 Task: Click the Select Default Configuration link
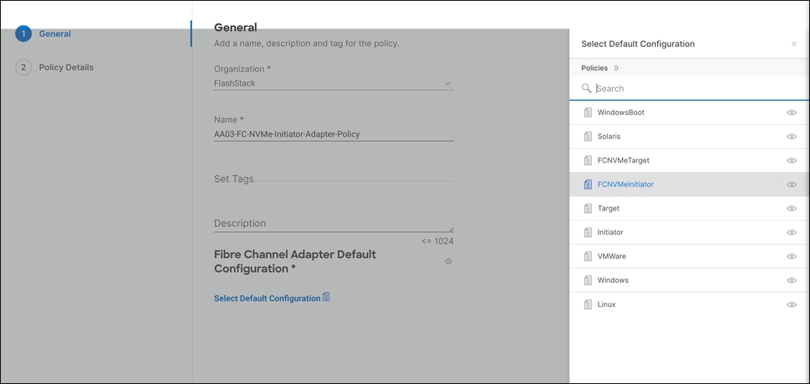pos(267,298)
